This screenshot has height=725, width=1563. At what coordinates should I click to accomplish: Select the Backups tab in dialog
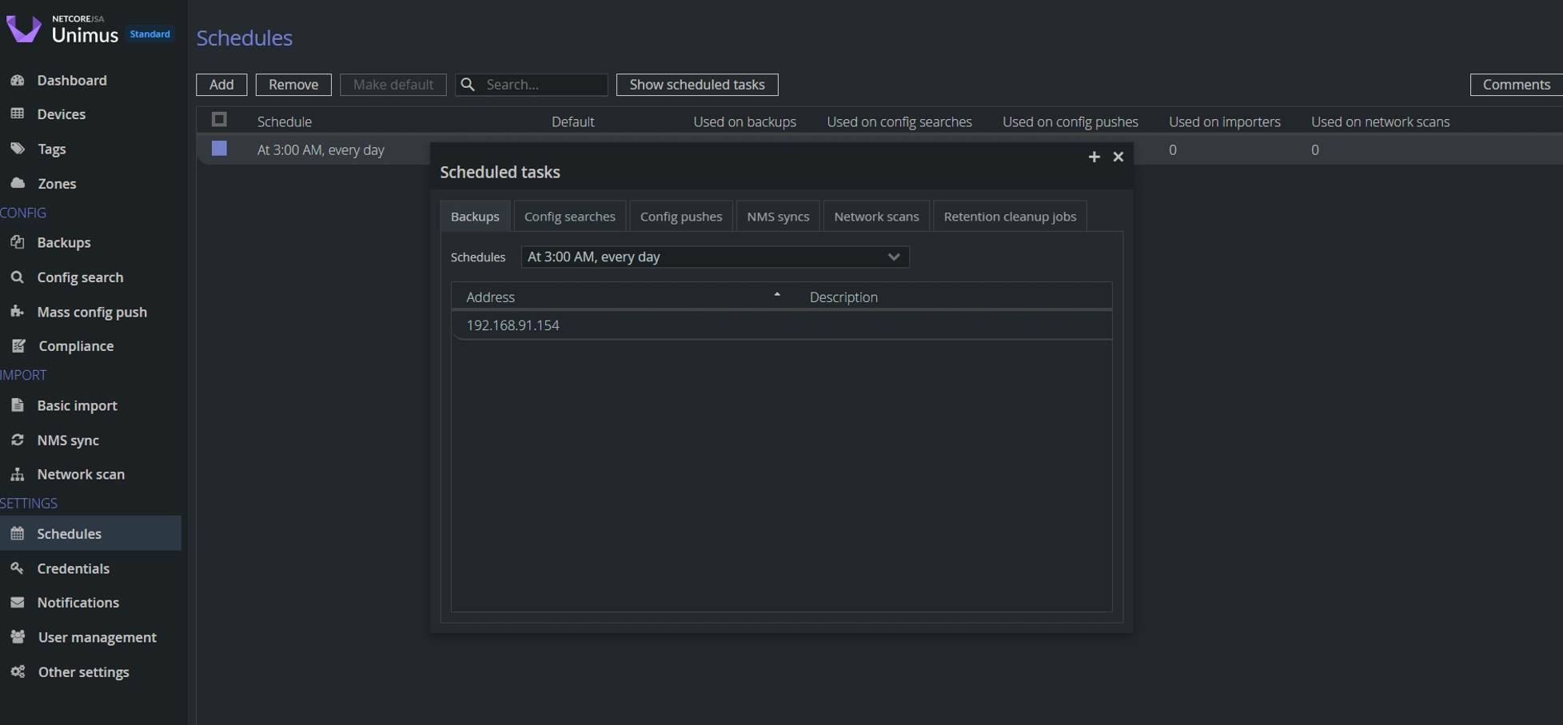[475, 217]
